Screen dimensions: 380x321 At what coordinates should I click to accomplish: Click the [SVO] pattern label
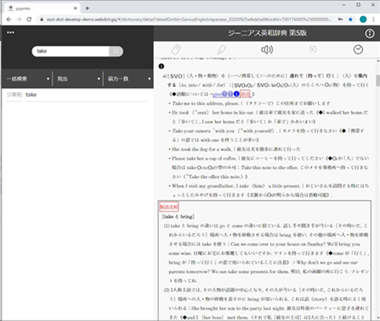point(176,76)
